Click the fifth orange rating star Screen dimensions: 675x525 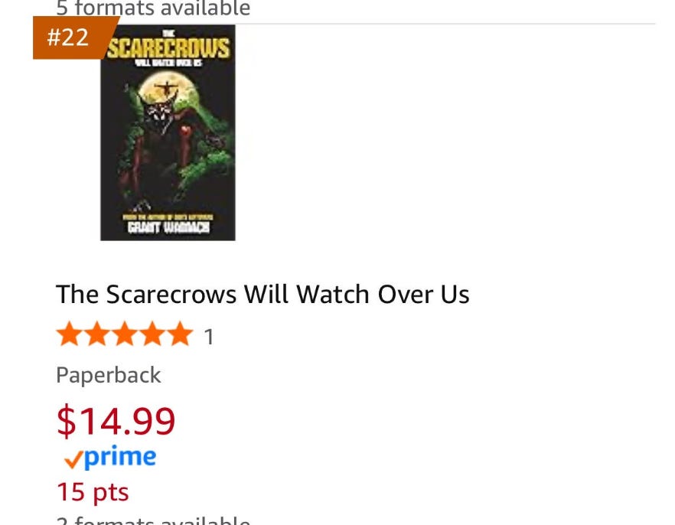point(181,334)
